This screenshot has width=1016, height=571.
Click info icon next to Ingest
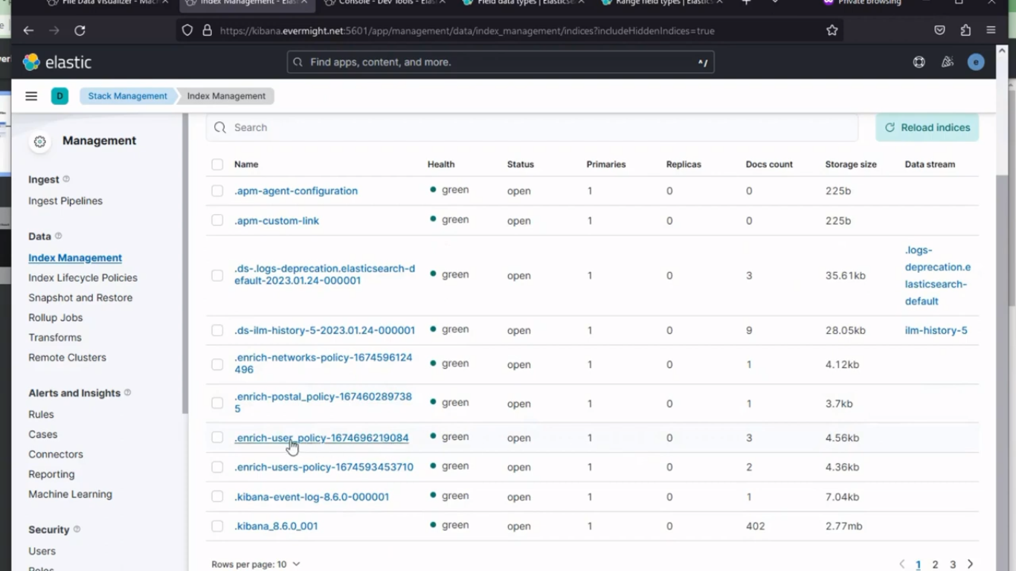pos(66,179)
